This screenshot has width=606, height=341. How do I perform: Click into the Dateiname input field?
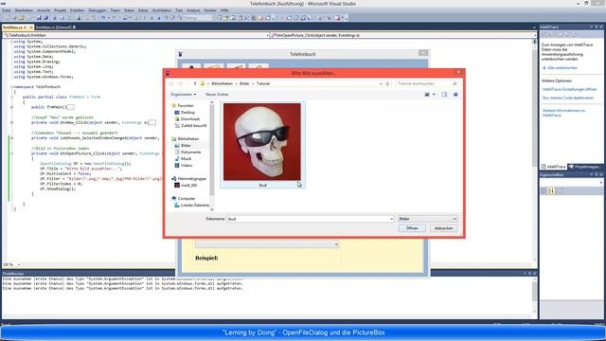point(308,219)
